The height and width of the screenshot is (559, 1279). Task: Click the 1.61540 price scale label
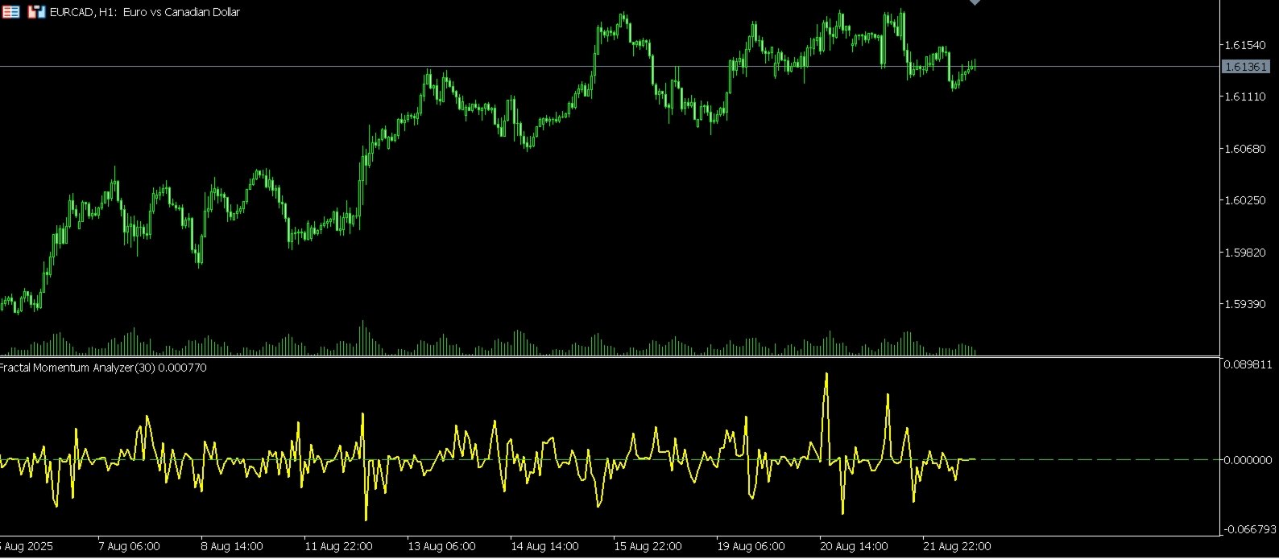tap(1245, 44)
